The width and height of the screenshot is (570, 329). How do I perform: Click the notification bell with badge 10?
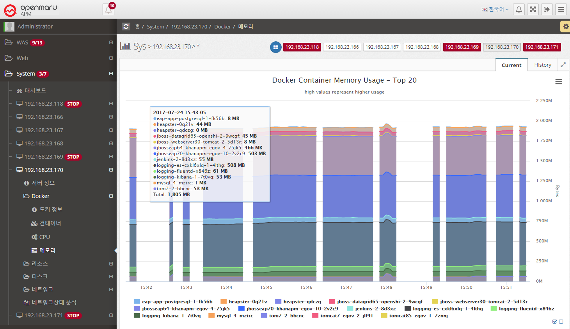click(x=108, y=10)
